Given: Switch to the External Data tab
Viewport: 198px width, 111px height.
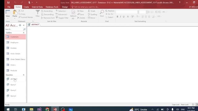Looking at the screenshot, I should point(37,7).
